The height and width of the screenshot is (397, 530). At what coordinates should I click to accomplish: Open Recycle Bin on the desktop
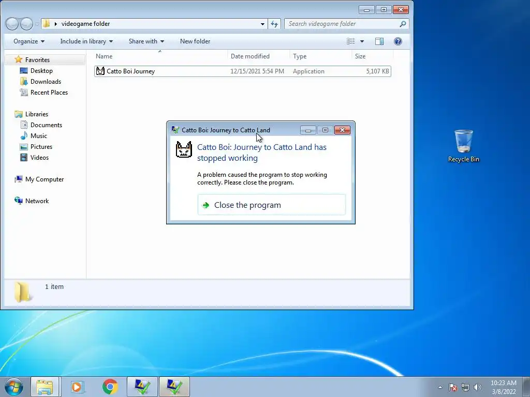(x=463, y=146)
